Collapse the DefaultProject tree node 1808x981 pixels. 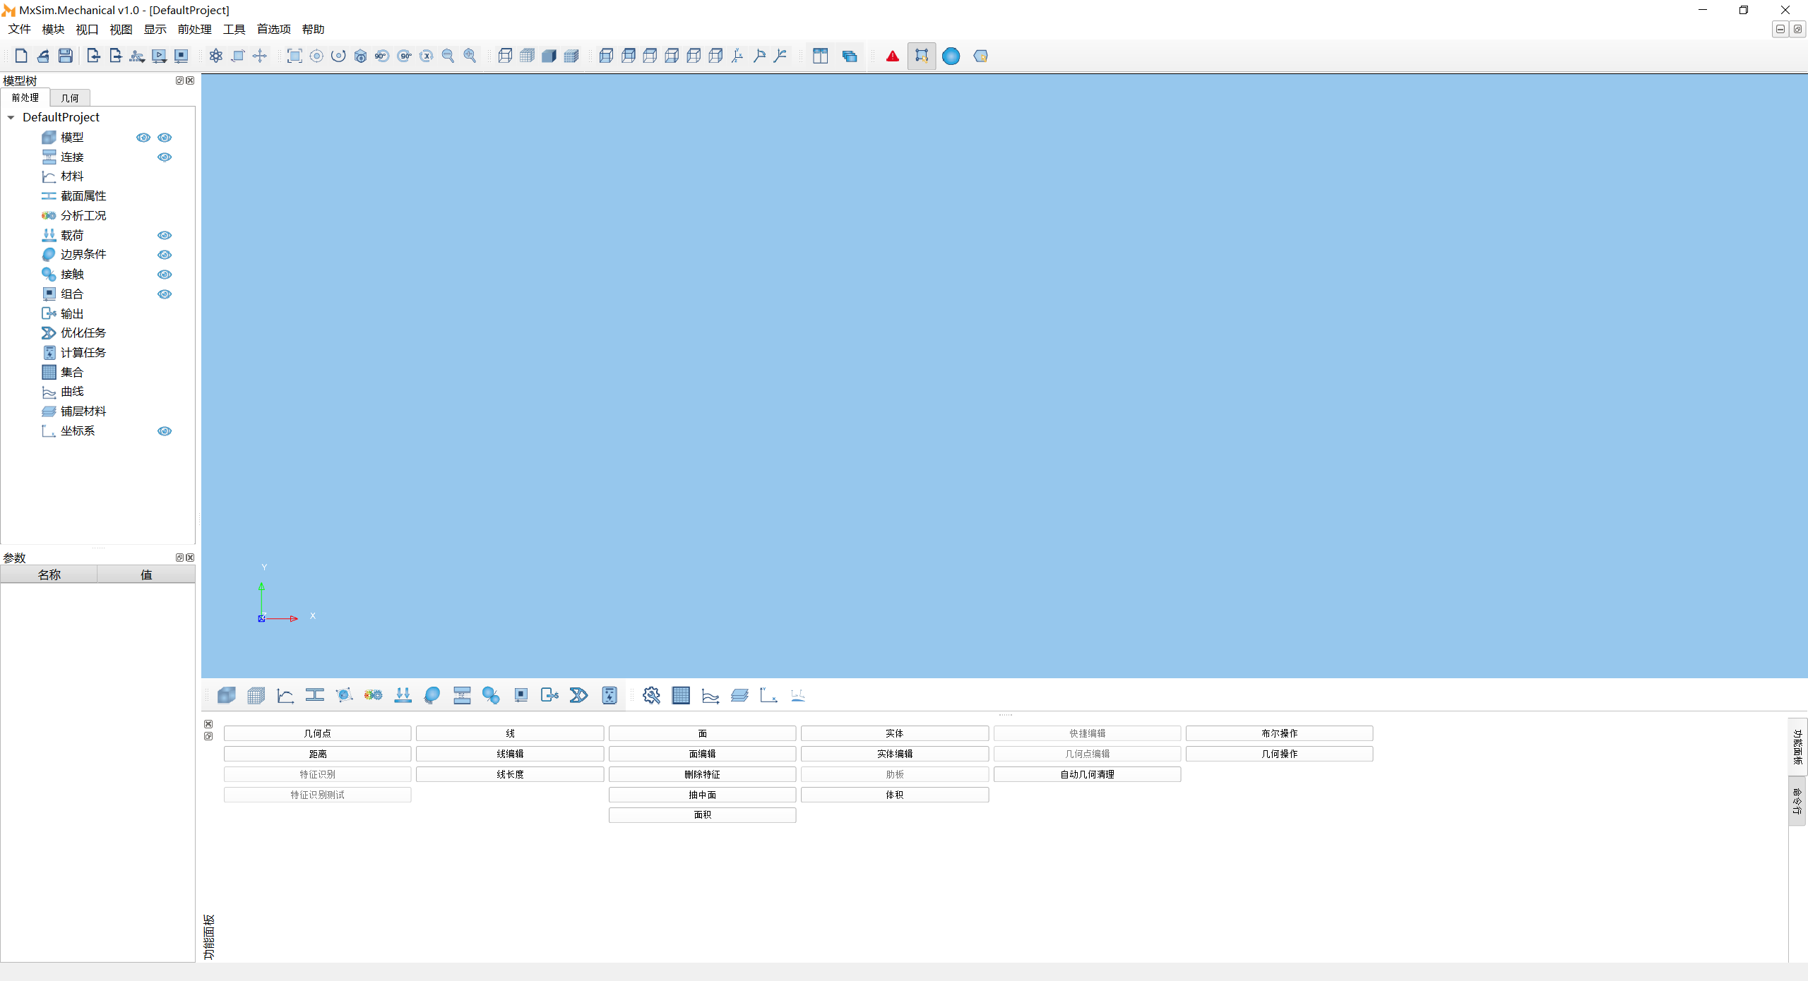pyautogui.click(x=11, y=118)
